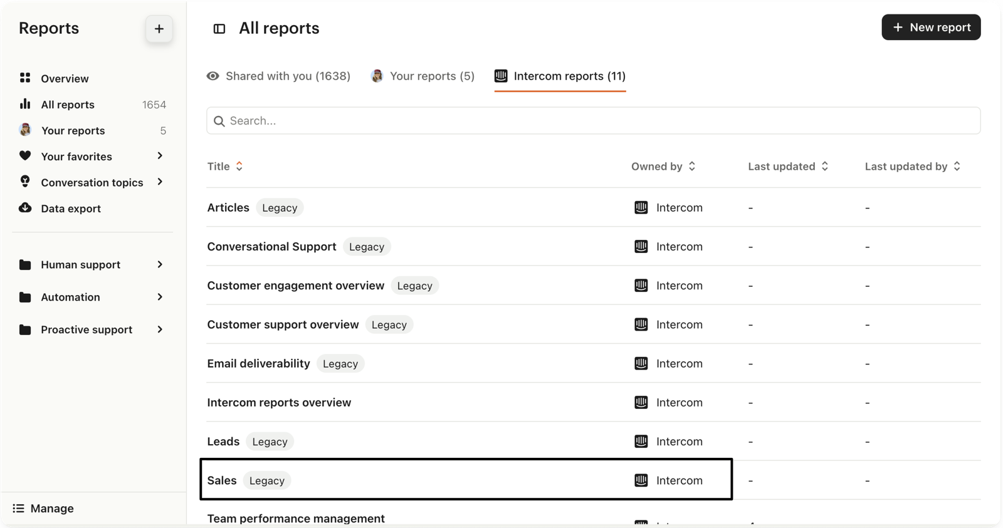Click the Human support folder icon
Screen dimensions: 1003x528
[x=25, y=264]
